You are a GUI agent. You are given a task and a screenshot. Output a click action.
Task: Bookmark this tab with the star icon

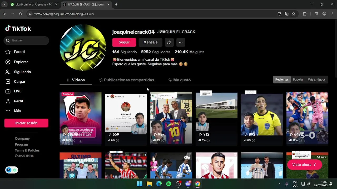294,14
